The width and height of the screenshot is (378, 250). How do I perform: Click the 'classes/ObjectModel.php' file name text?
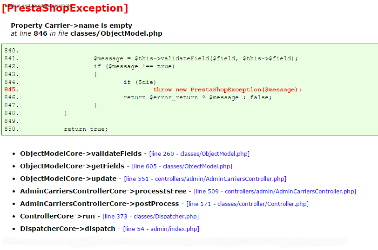click(x=116, y=33)
